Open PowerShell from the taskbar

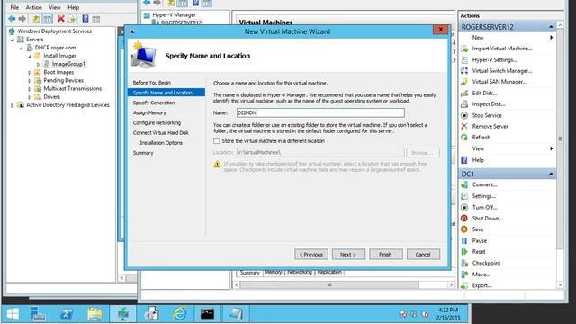pos(67,314)
